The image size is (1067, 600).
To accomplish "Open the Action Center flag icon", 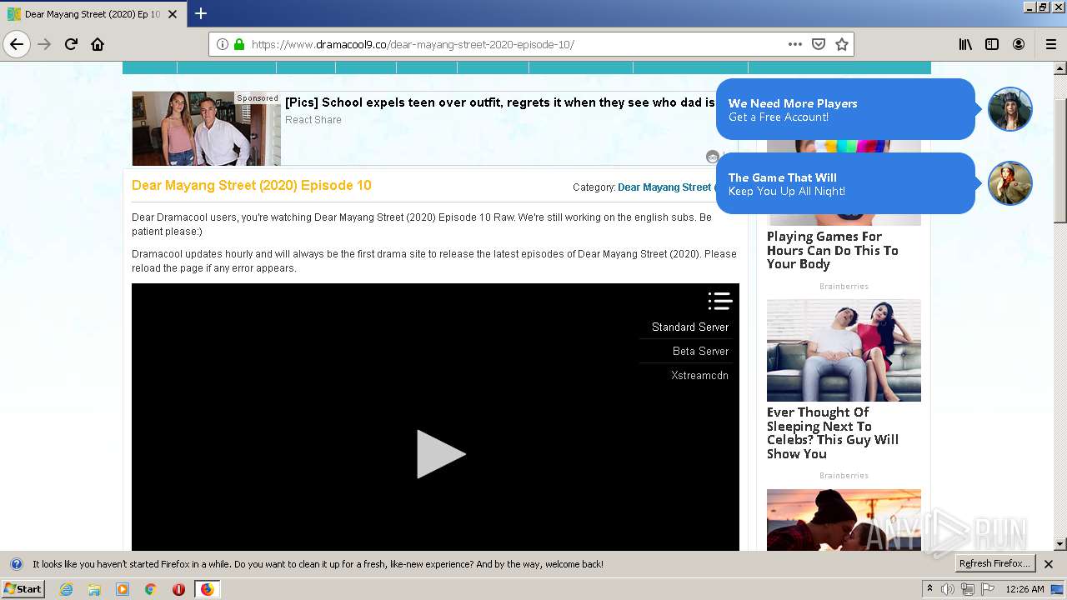I will (x=988, y=589).
